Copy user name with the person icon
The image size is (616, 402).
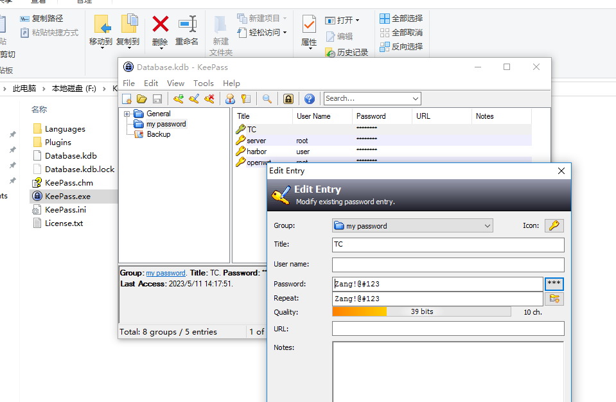230,98
